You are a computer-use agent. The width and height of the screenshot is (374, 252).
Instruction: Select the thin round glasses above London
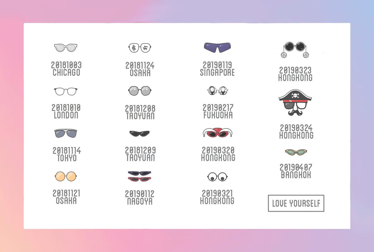(65, 91)
